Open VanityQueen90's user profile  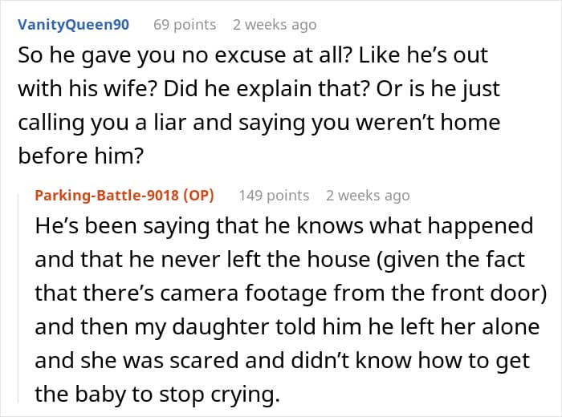tap(73, 25)
